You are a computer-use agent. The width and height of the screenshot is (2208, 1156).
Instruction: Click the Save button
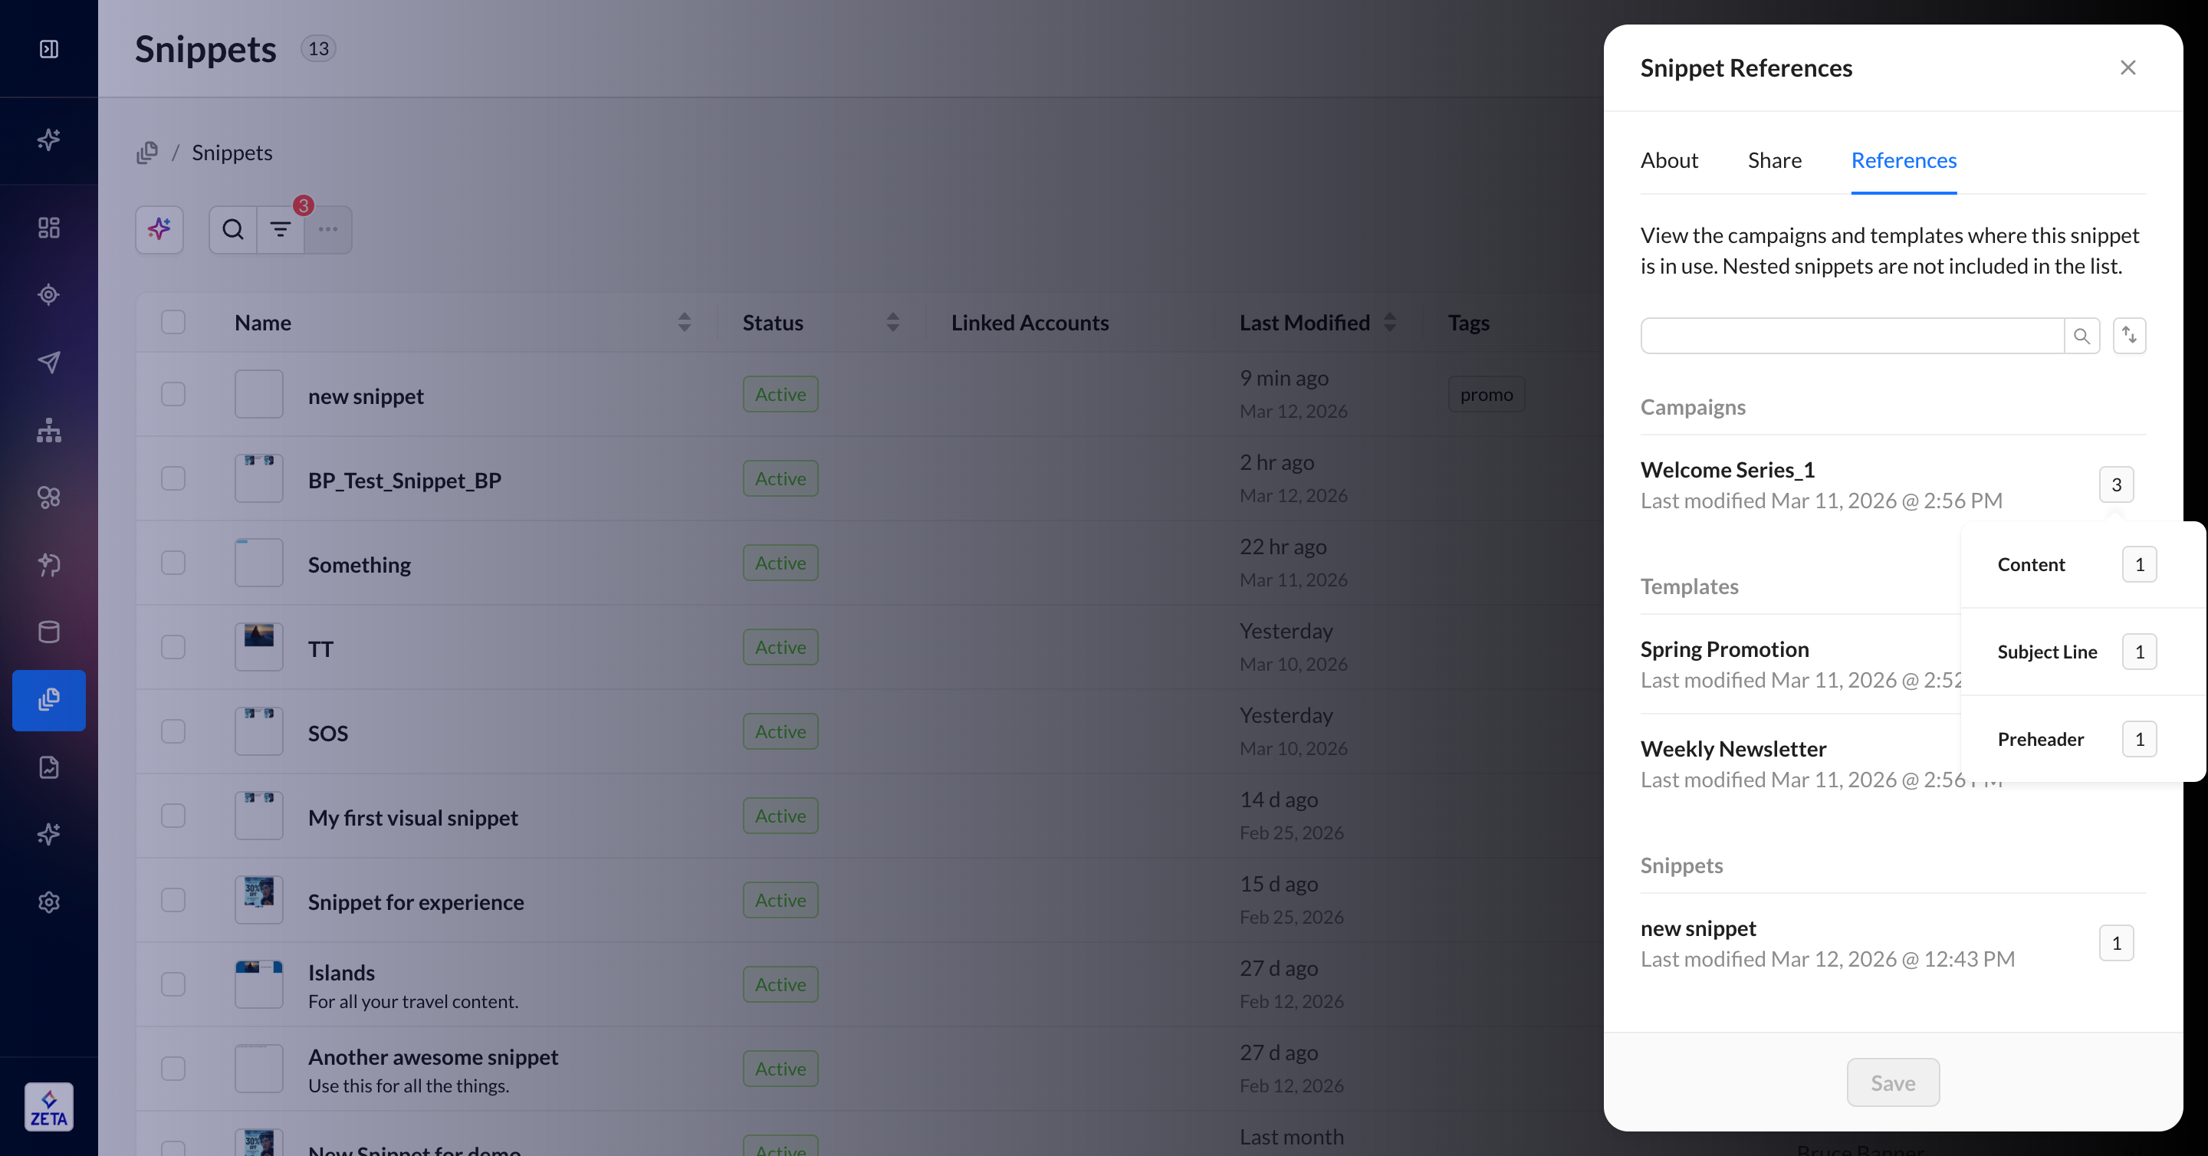click(x=1893, y=1082)
